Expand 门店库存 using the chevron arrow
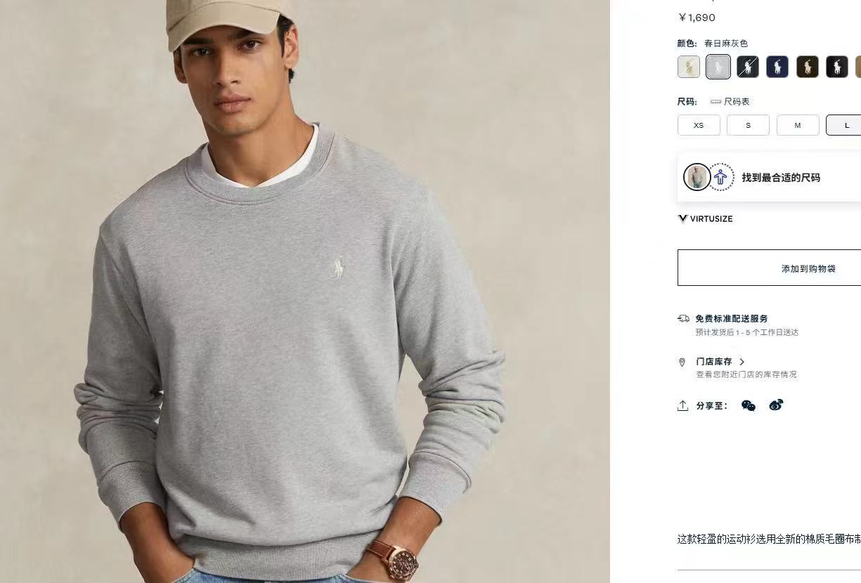This screenshot has height=583, width=861. (x=742, y=362)
